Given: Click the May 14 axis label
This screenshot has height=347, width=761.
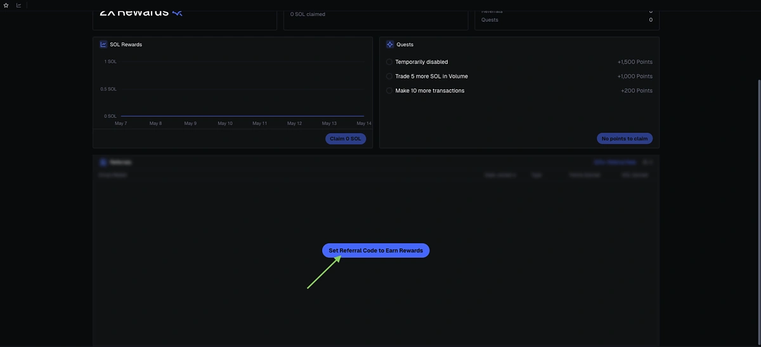Looking at the screenshot, I should 364,123.
